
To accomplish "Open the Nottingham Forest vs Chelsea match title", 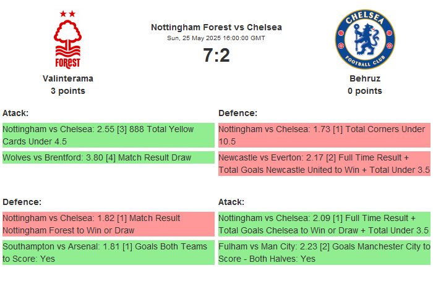I will [216, 27].
